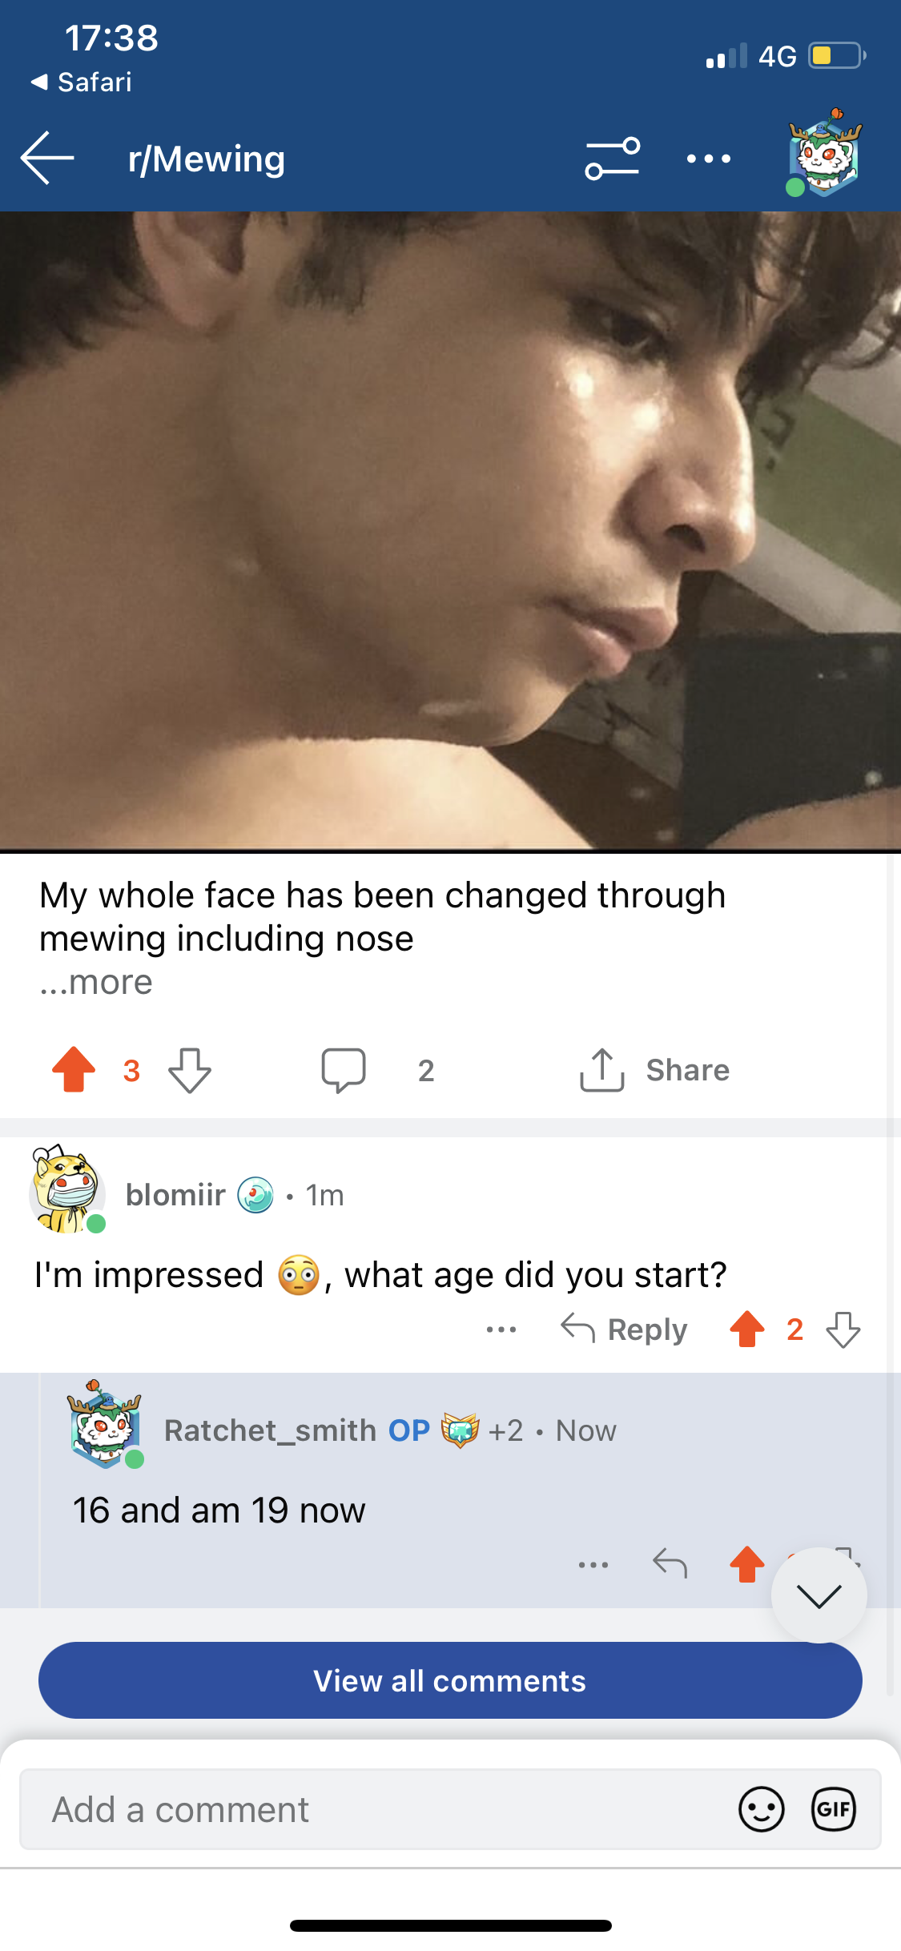The image size is (901, 1951).
Task: Open your profile avatar in header
Action: pyautogui.click(x=825, y=153)
